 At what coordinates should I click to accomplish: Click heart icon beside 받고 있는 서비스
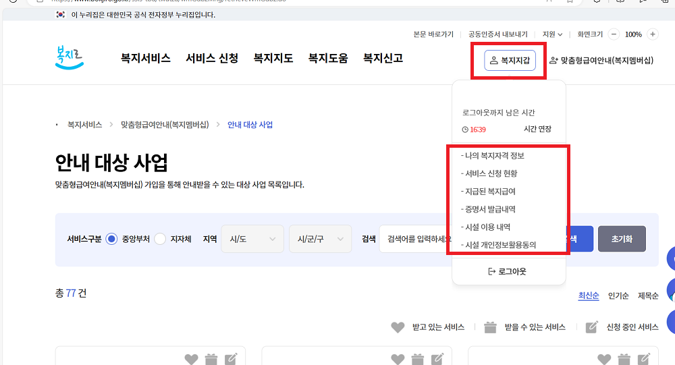[x=398, y=327]
